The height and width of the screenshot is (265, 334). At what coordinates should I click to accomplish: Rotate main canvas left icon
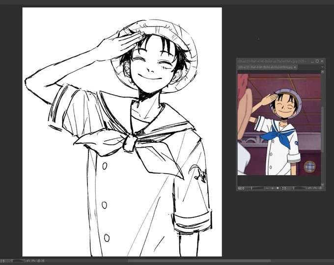tap(28, 261)
